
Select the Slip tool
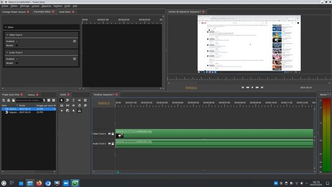(x=67, y=105)
